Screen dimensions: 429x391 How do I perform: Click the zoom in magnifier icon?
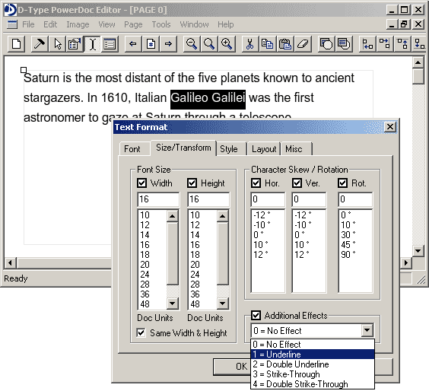click(x=227, y=44)
